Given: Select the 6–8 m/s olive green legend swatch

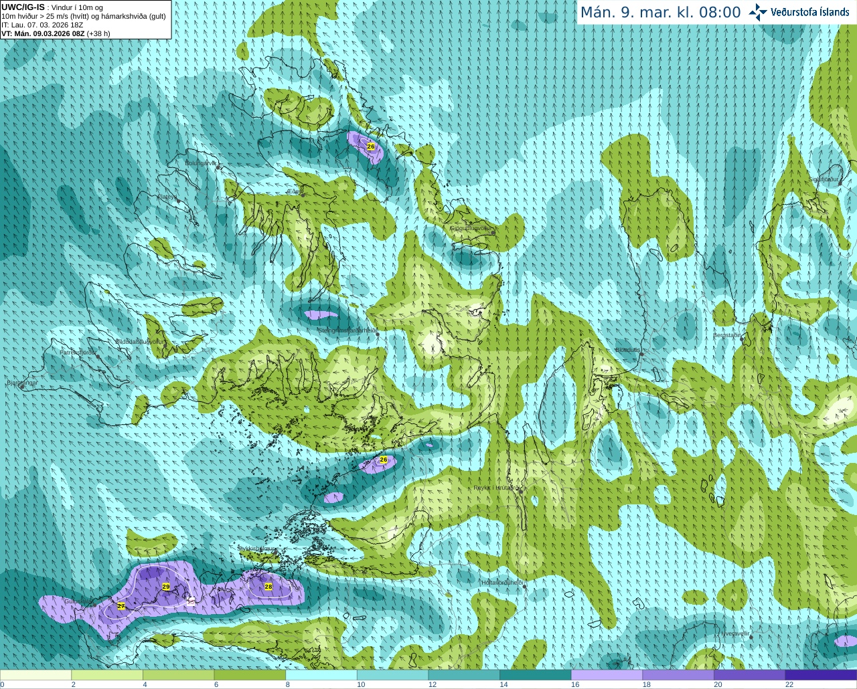Looking at the screenshot, I should 250,675.
